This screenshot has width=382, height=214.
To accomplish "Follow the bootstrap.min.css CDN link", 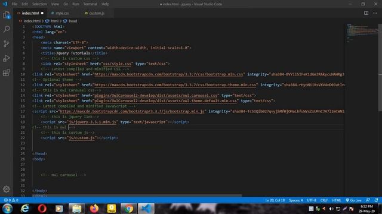I will (168, 74).
